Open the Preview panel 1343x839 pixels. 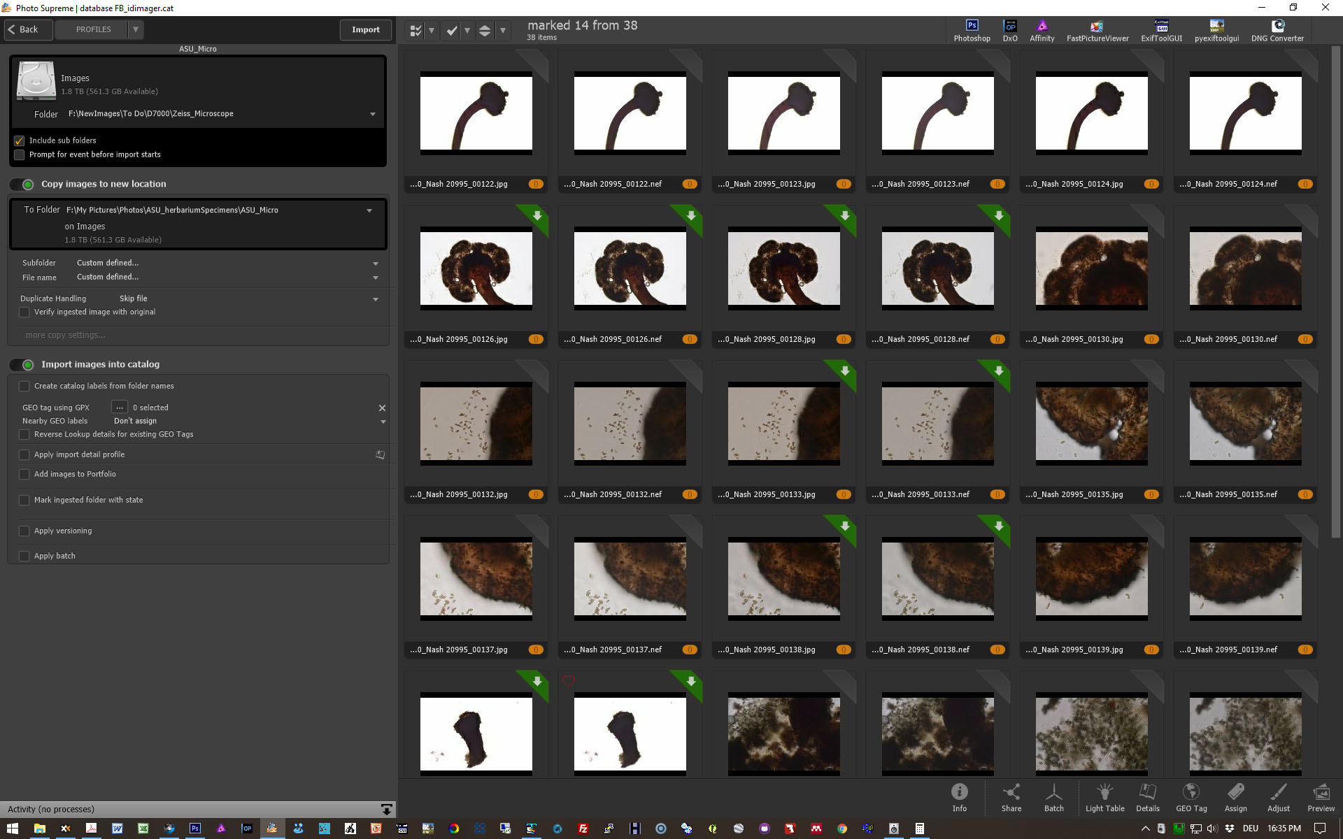coord(1321,797)
